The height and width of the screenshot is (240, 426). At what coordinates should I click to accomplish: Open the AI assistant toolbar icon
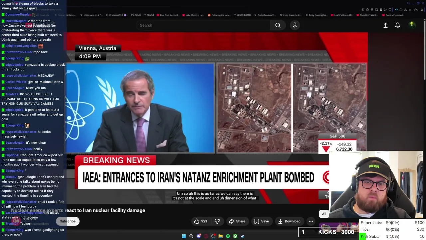(x=416, y=10)
